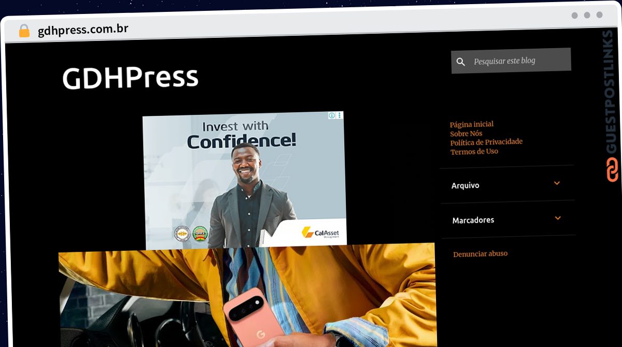Open Política de Privacidade link
The width and height of the screenshot is (622, 347).
coord(486,142)
